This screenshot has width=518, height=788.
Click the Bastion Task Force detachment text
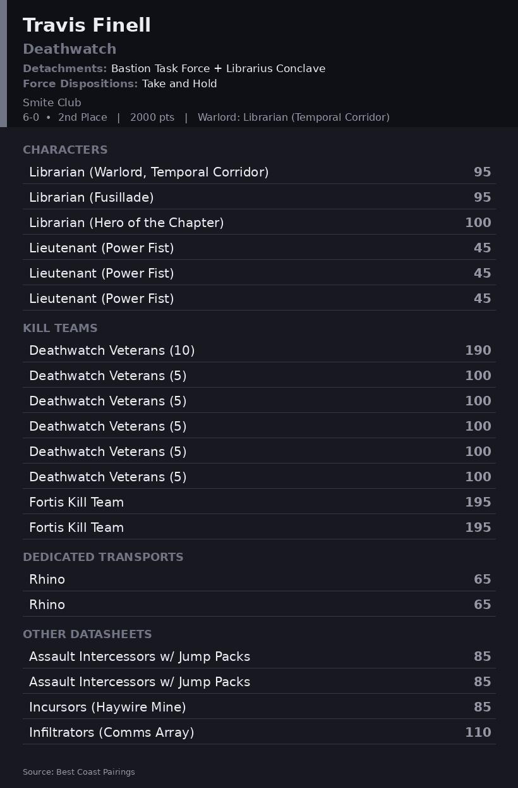pyautogui.click(x=160, y=68)
